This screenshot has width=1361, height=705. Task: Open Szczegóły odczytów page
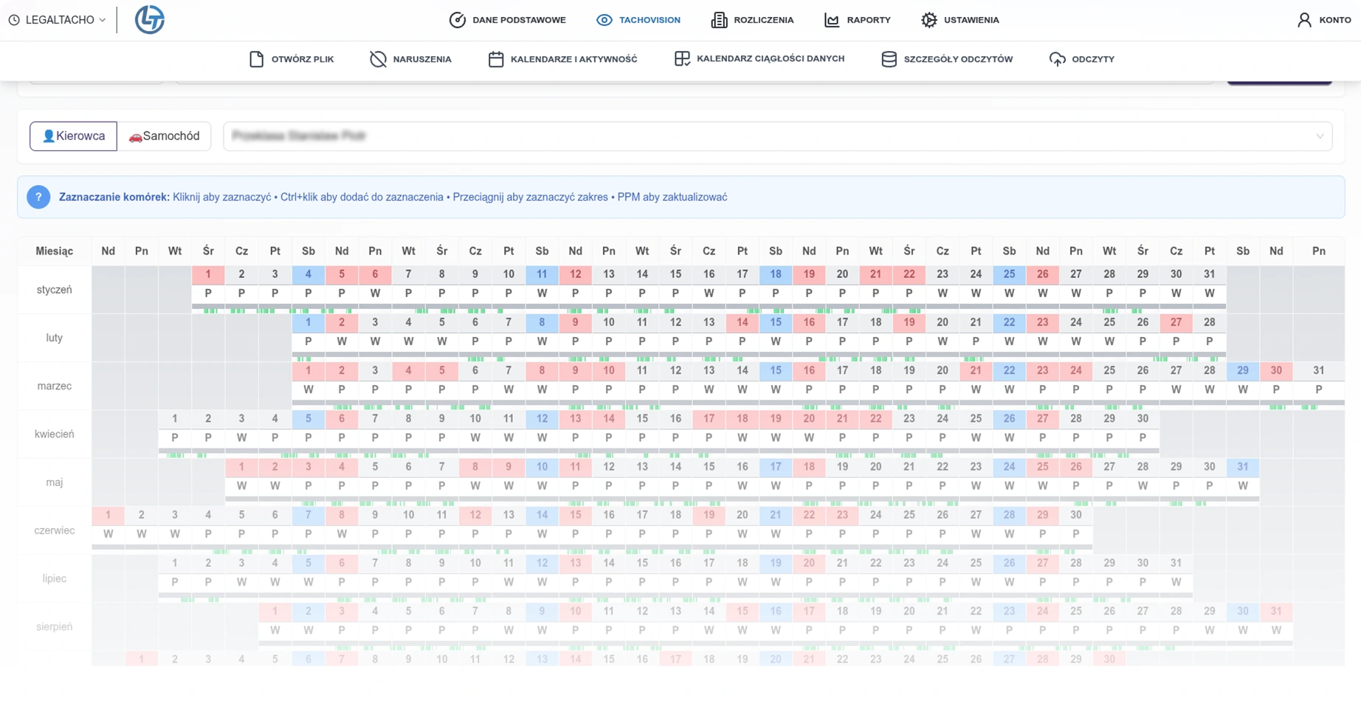(x=947, y=59)
